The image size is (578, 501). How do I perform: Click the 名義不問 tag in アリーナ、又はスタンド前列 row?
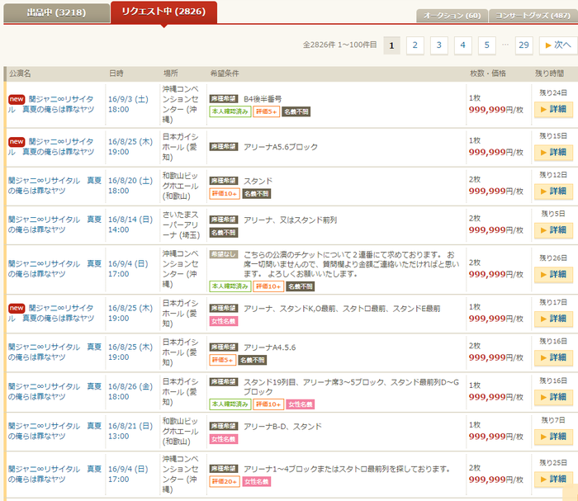224,233
